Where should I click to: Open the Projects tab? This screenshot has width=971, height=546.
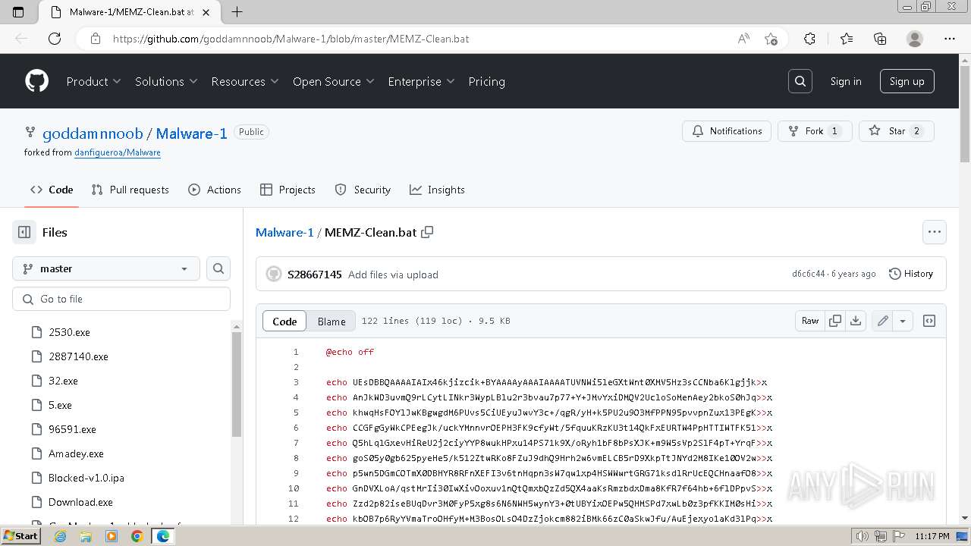288,190
